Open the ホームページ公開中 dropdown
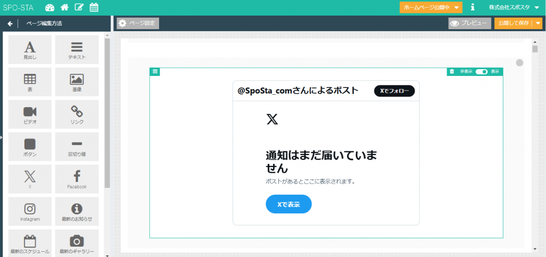Image resolution: width=546 pixels, height=257 pixels. coord(431,8)
